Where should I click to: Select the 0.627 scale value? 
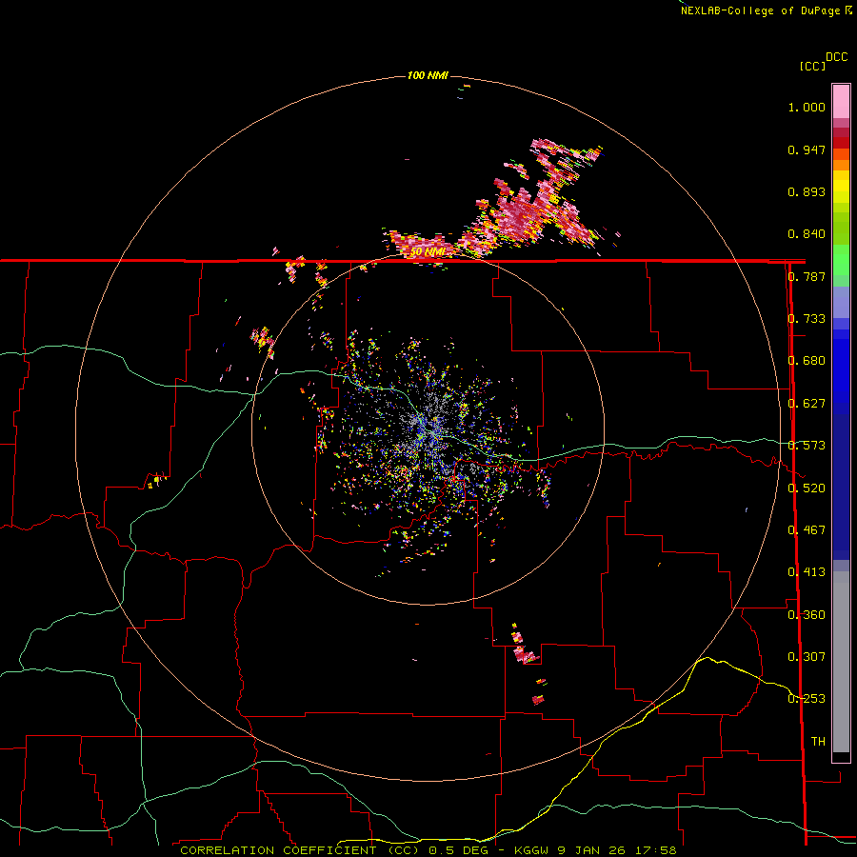point(807,404)
